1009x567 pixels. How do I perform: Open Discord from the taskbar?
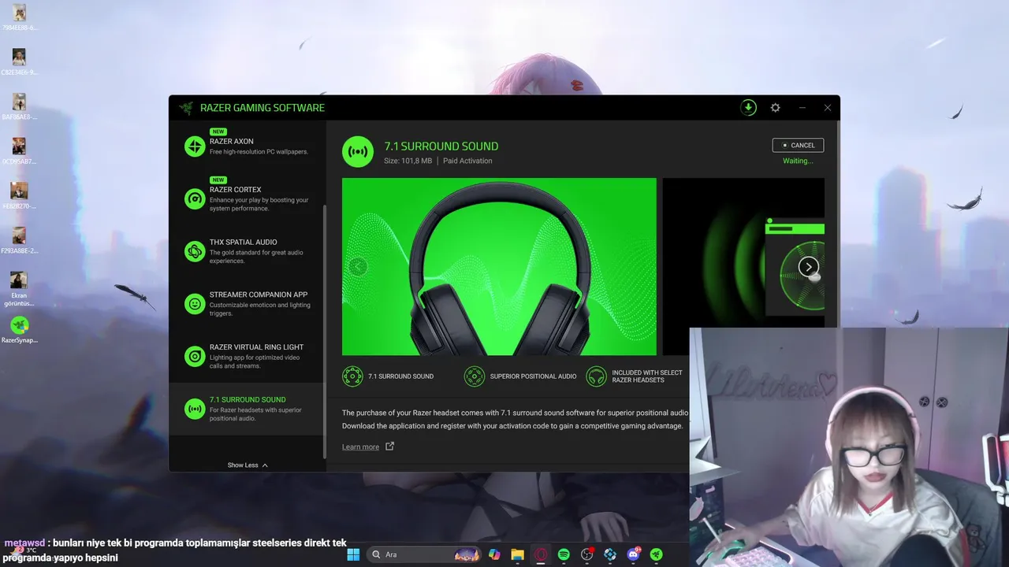coord(633,554)
